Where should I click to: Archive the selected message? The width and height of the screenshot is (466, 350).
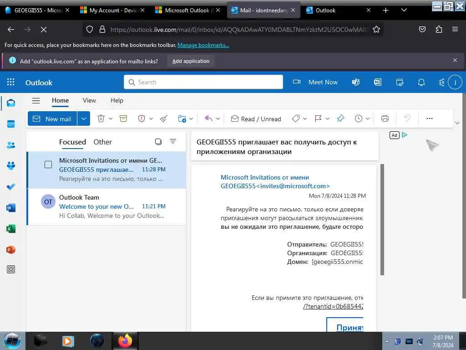(x=123, y=118)
